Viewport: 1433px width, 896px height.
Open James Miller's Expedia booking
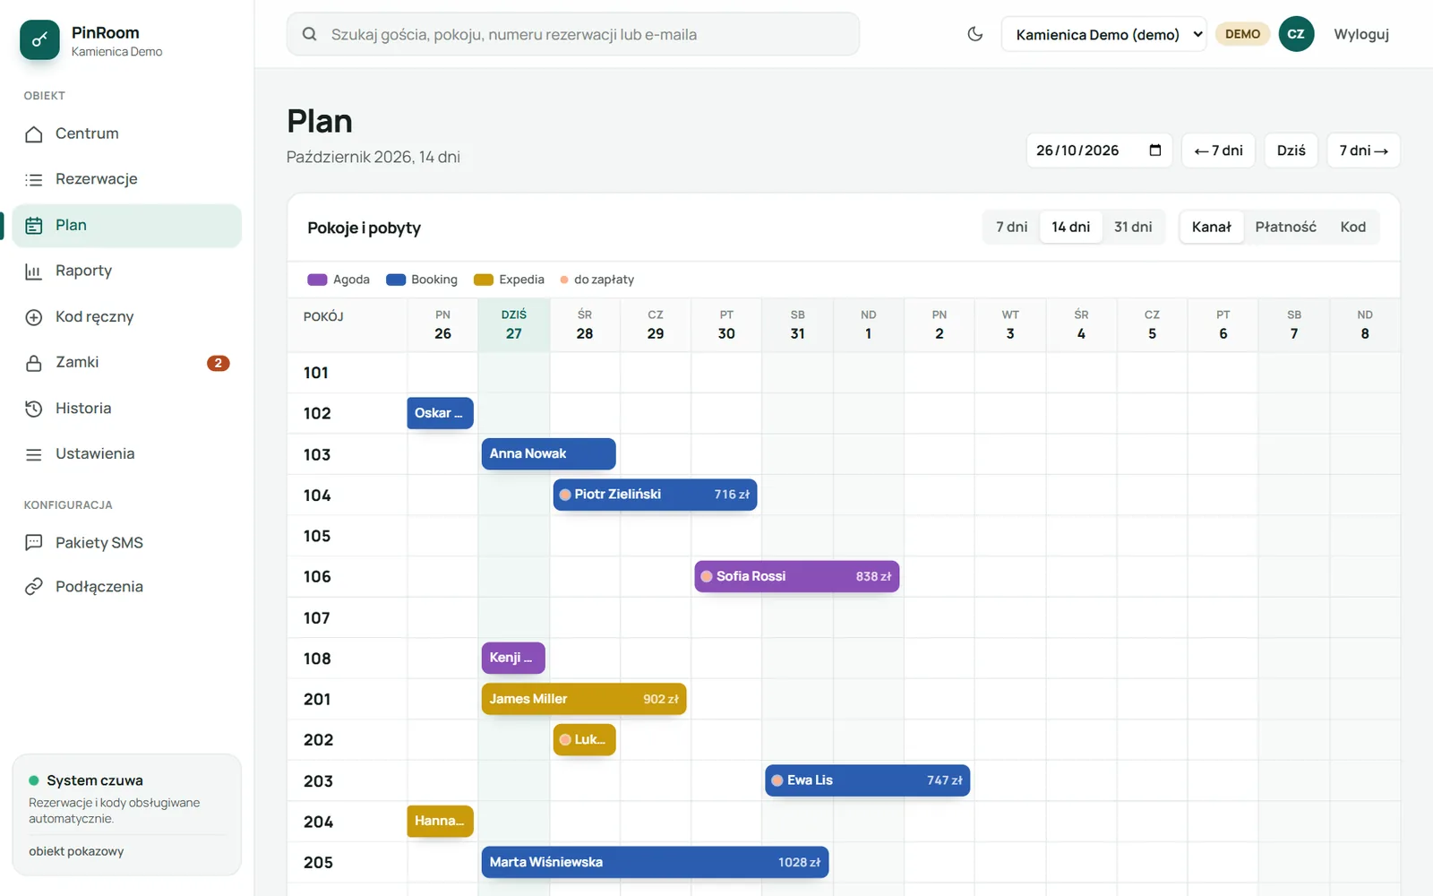coord(584,699)
